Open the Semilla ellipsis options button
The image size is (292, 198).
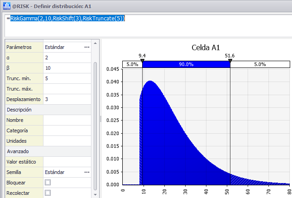click(87, 172)
